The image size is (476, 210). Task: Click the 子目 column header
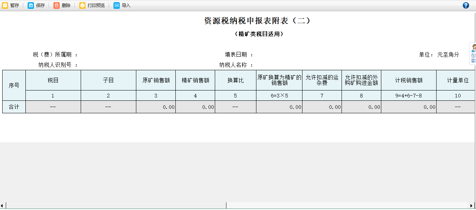(108, 80)
